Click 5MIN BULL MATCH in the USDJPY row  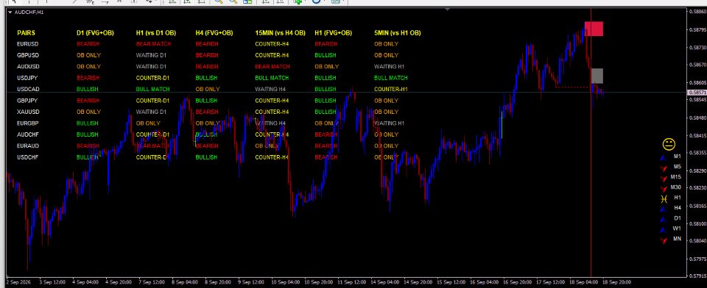(391, 78)
